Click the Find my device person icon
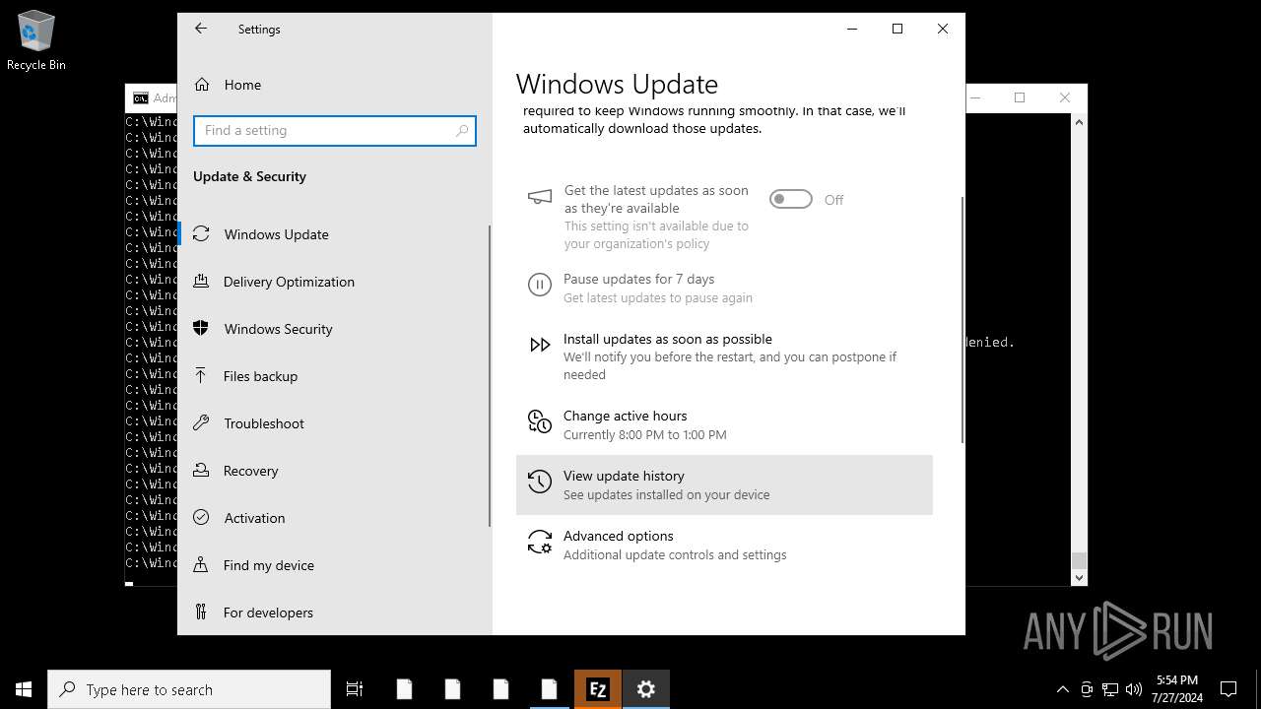 201,564
